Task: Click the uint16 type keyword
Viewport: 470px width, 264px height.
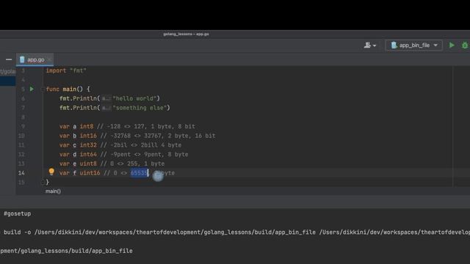Action: point(90,173)
